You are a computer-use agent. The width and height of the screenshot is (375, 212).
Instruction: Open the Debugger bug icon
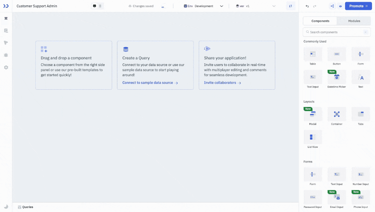coord(6,55)
